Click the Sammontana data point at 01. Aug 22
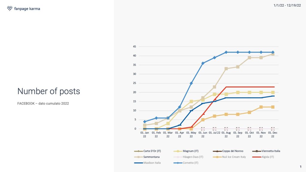This screenshot has height=172, width=306. pyautogui.click(x=226, y=69)
